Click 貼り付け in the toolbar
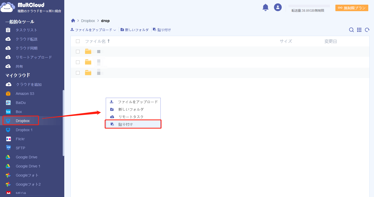374x197 pixels. point(162,30)
